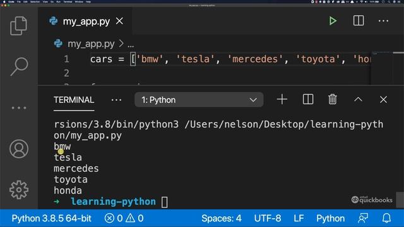Open Spotlight search in macOS menu bar
Viewport: 404px width, 227px height.
389,1
